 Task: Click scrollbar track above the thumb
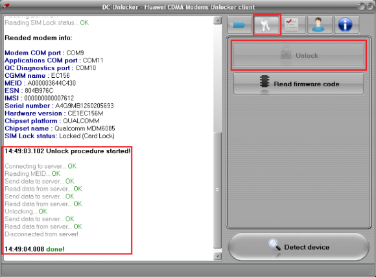click(x=217, y=78)
